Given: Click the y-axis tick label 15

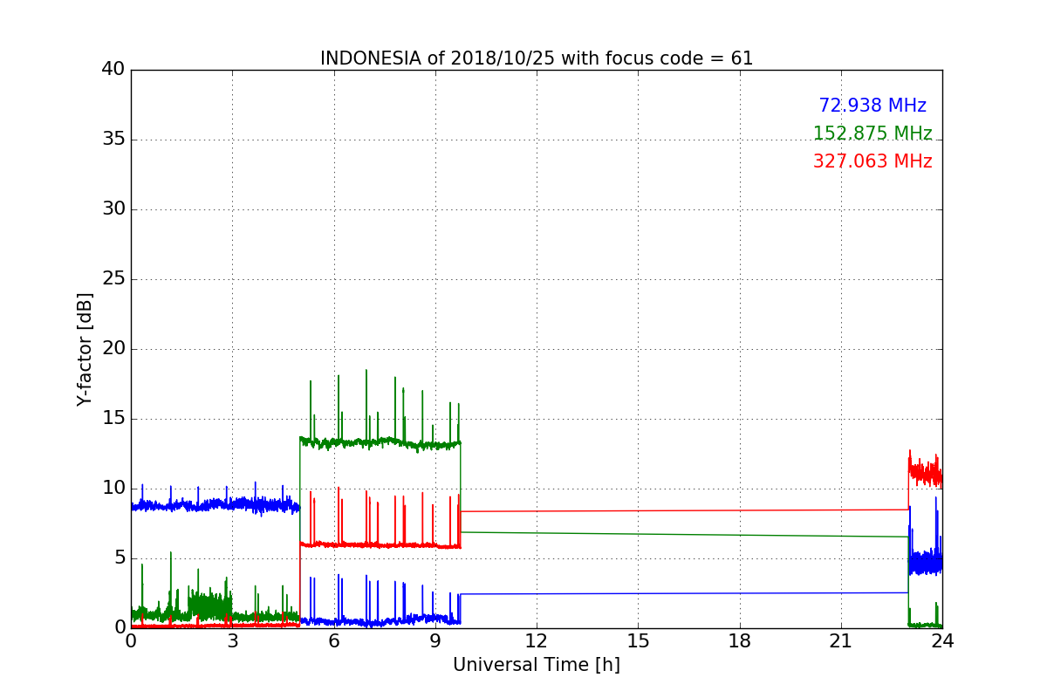Looking at the screenshot, I should pos(113,419).
